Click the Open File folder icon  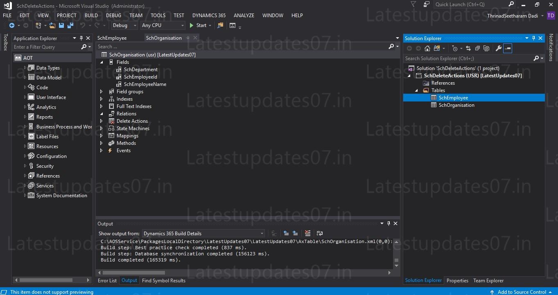52,25
